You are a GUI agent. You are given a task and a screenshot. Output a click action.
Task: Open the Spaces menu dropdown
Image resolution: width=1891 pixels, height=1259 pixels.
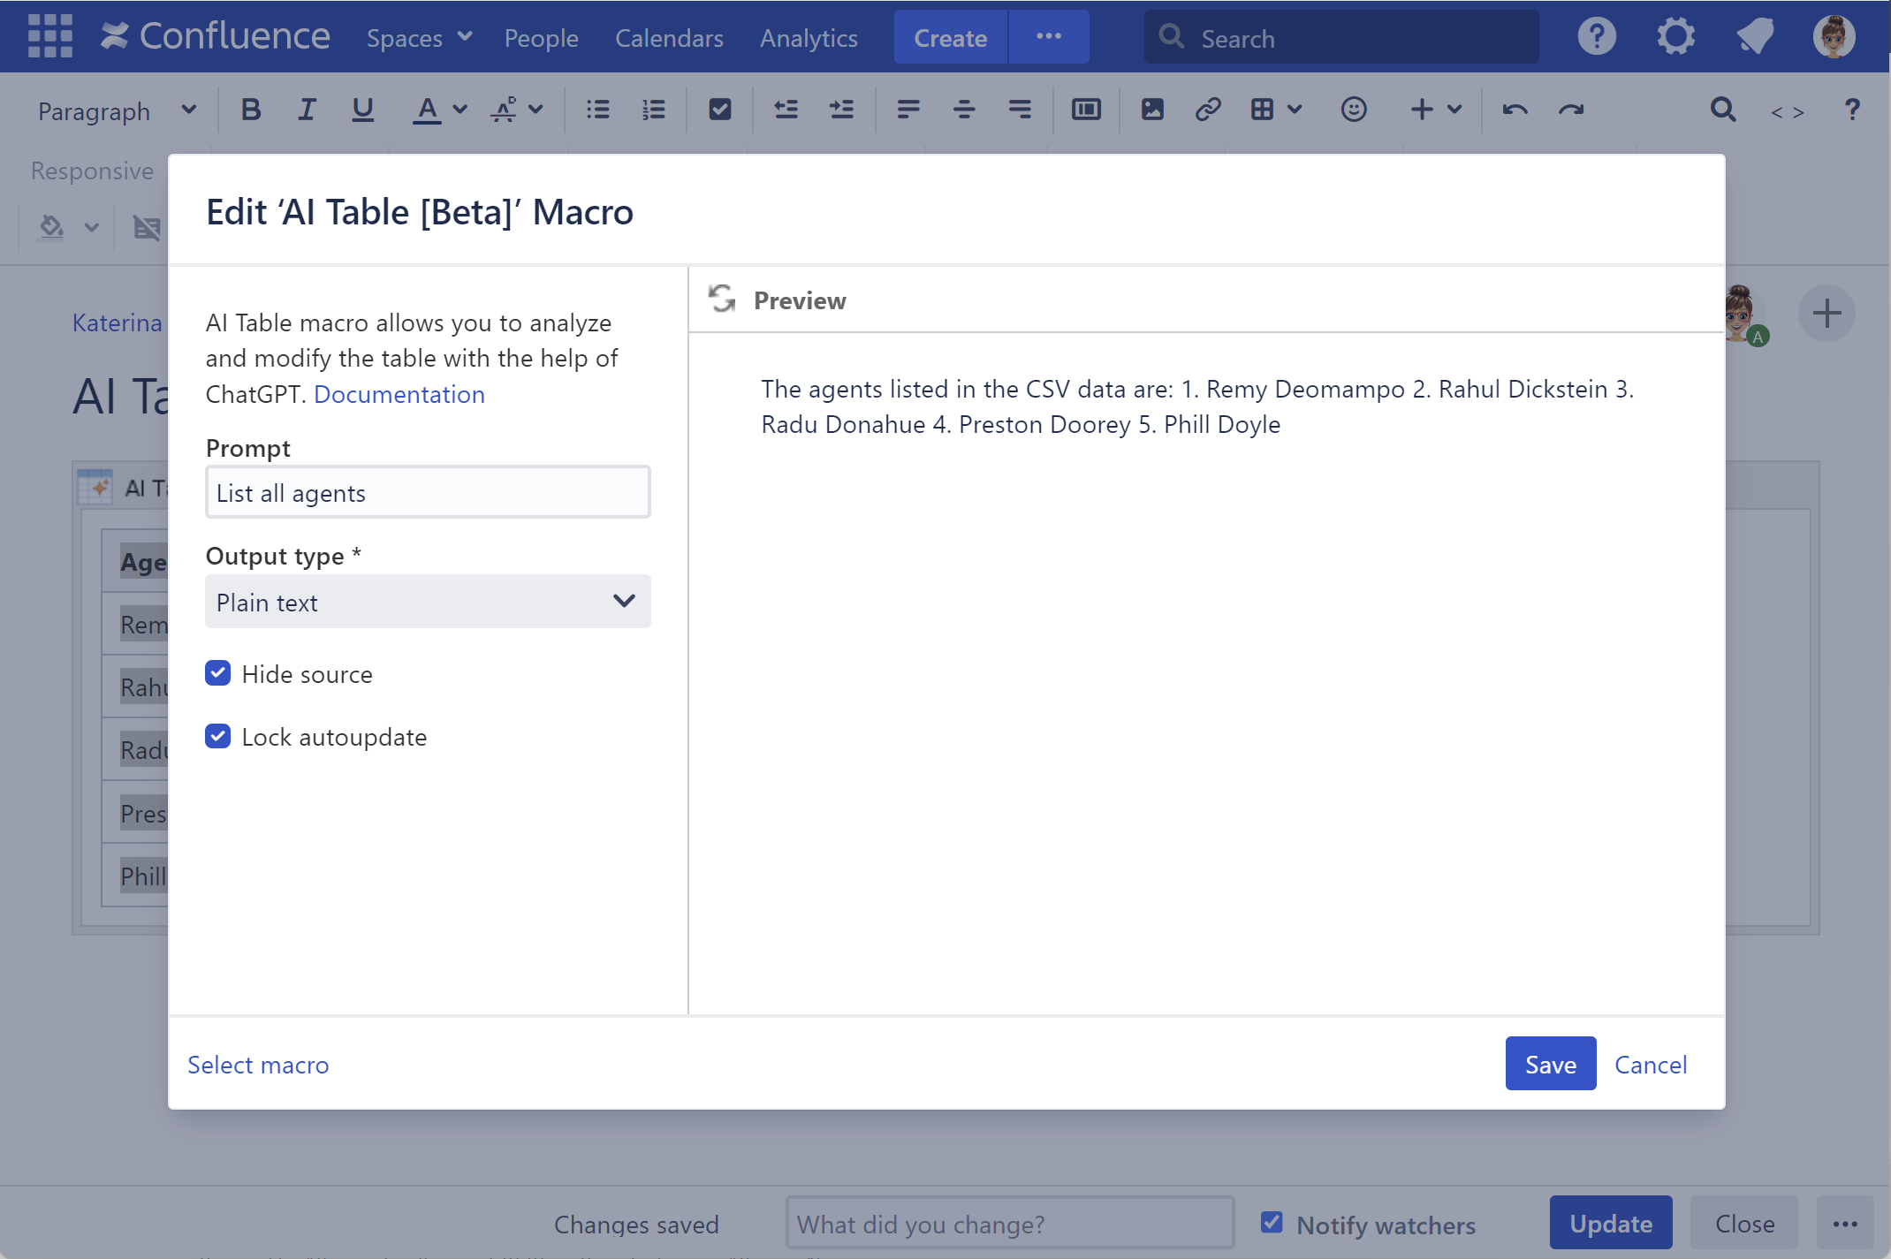[419, 38]
